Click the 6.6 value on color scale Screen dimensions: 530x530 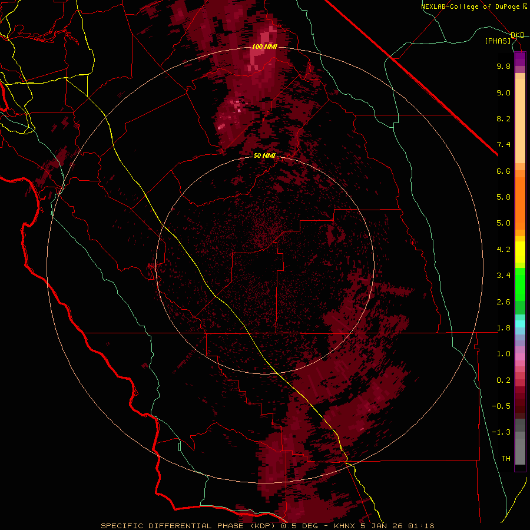[503, 171]
